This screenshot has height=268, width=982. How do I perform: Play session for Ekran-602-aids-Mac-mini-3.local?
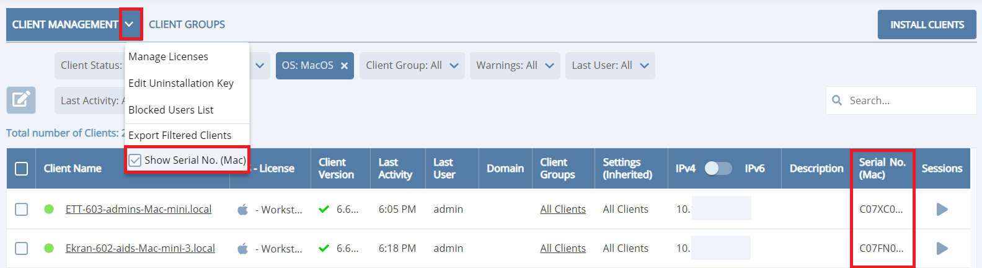click(942, 249)
